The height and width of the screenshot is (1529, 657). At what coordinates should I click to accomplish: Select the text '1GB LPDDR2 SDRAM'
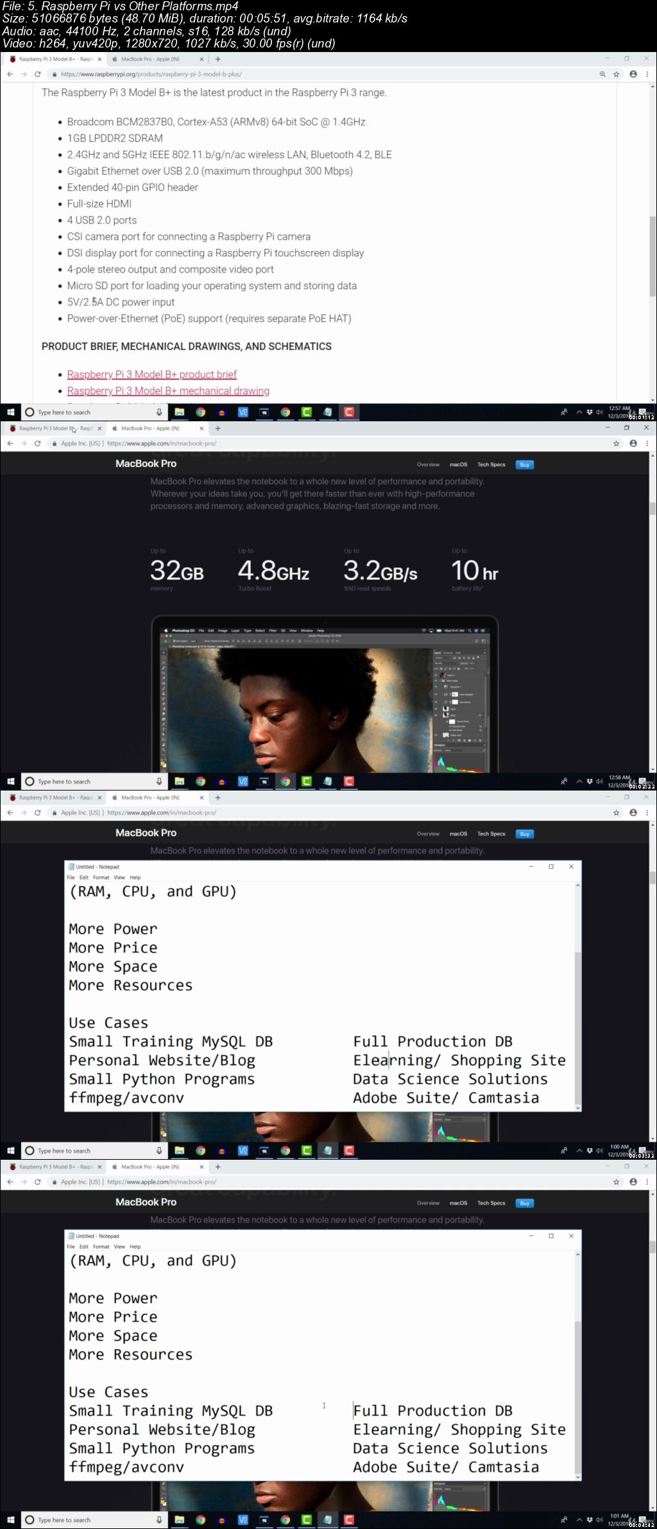click(115, 138)
